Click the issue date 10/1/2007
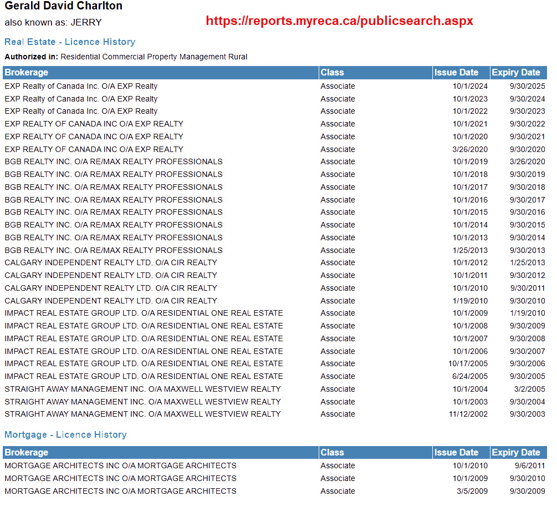Viewport: 557px width, 506px height. [x=470, y=339]
